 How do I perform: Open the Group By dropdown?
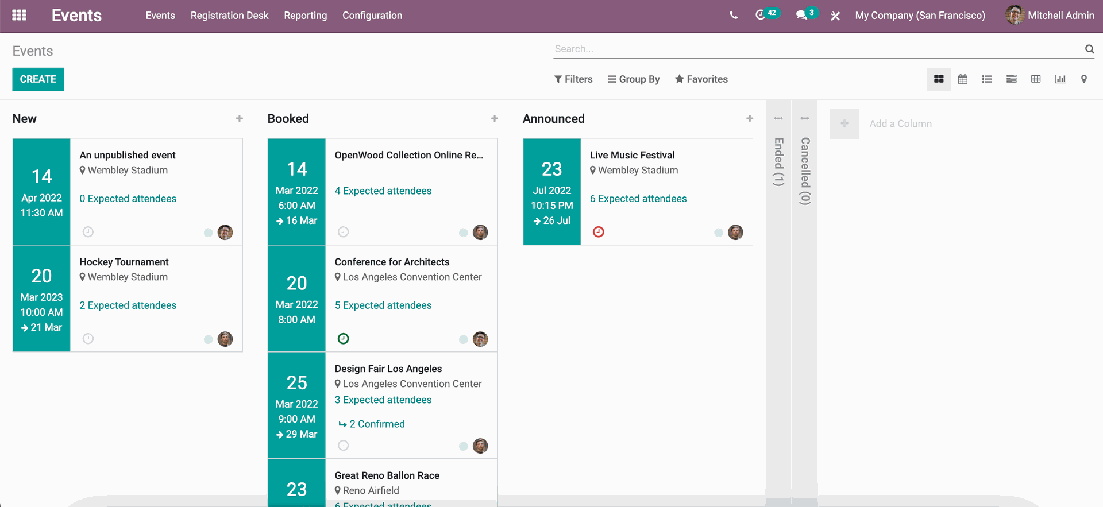[634, 79]
